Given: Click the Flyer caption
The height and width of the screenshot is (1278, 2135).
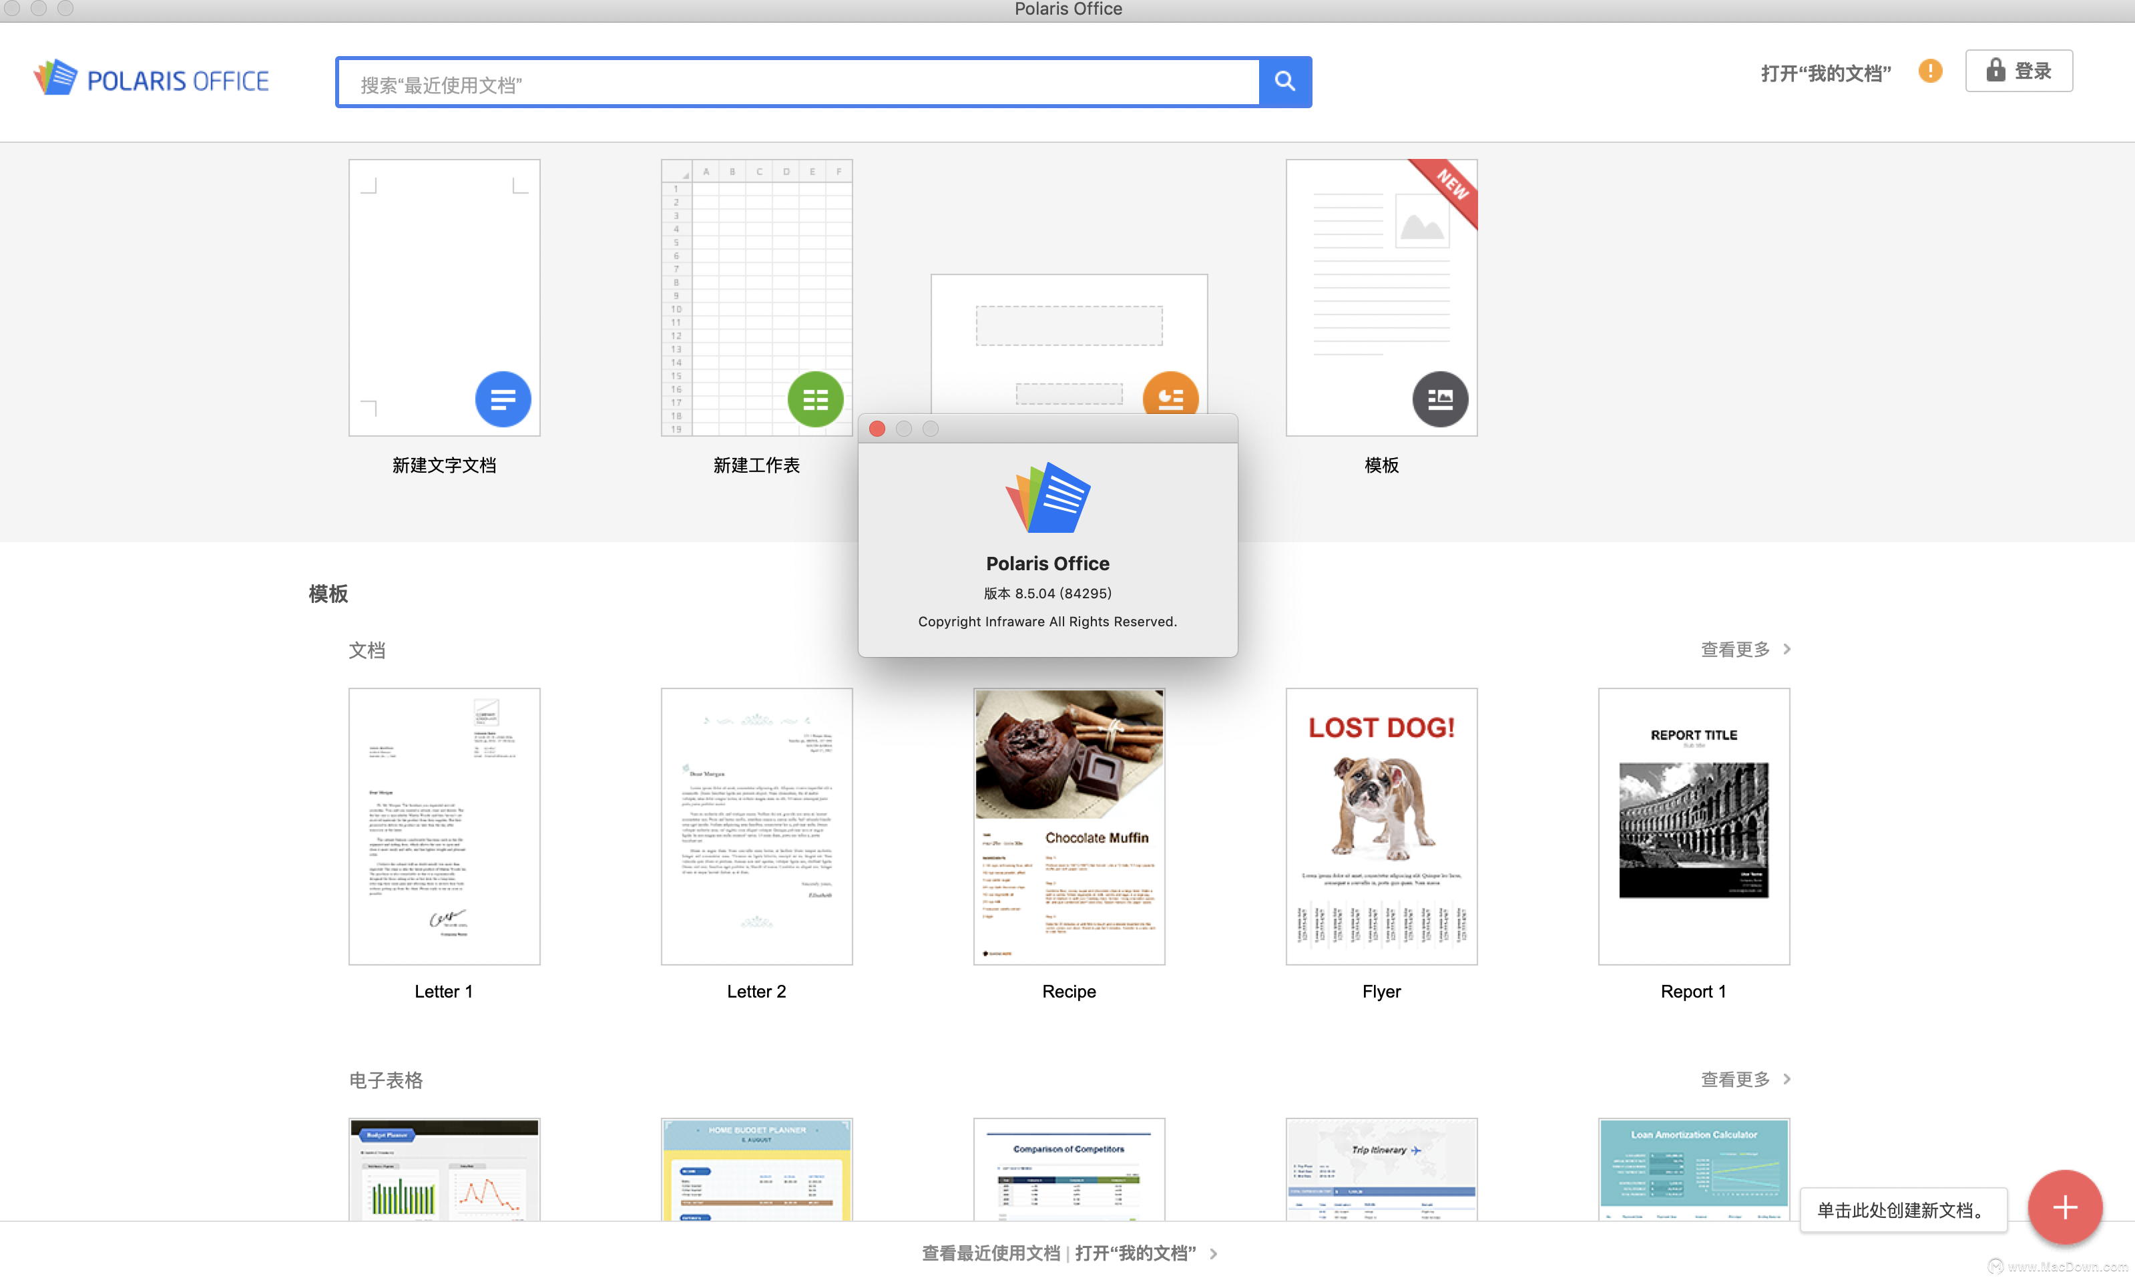Looking at the screenshot, I should [x=1382, y=992].
